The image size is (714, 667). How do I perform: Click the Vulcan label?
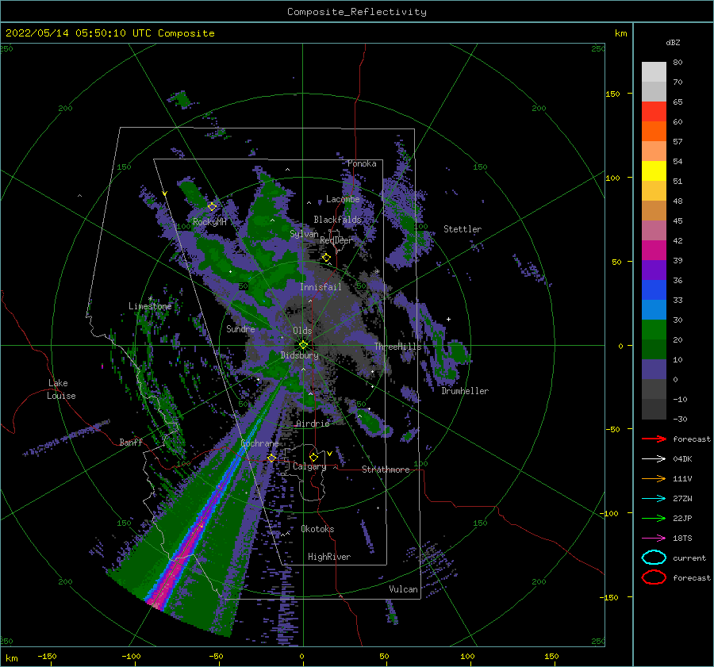(x=403, y=589)
